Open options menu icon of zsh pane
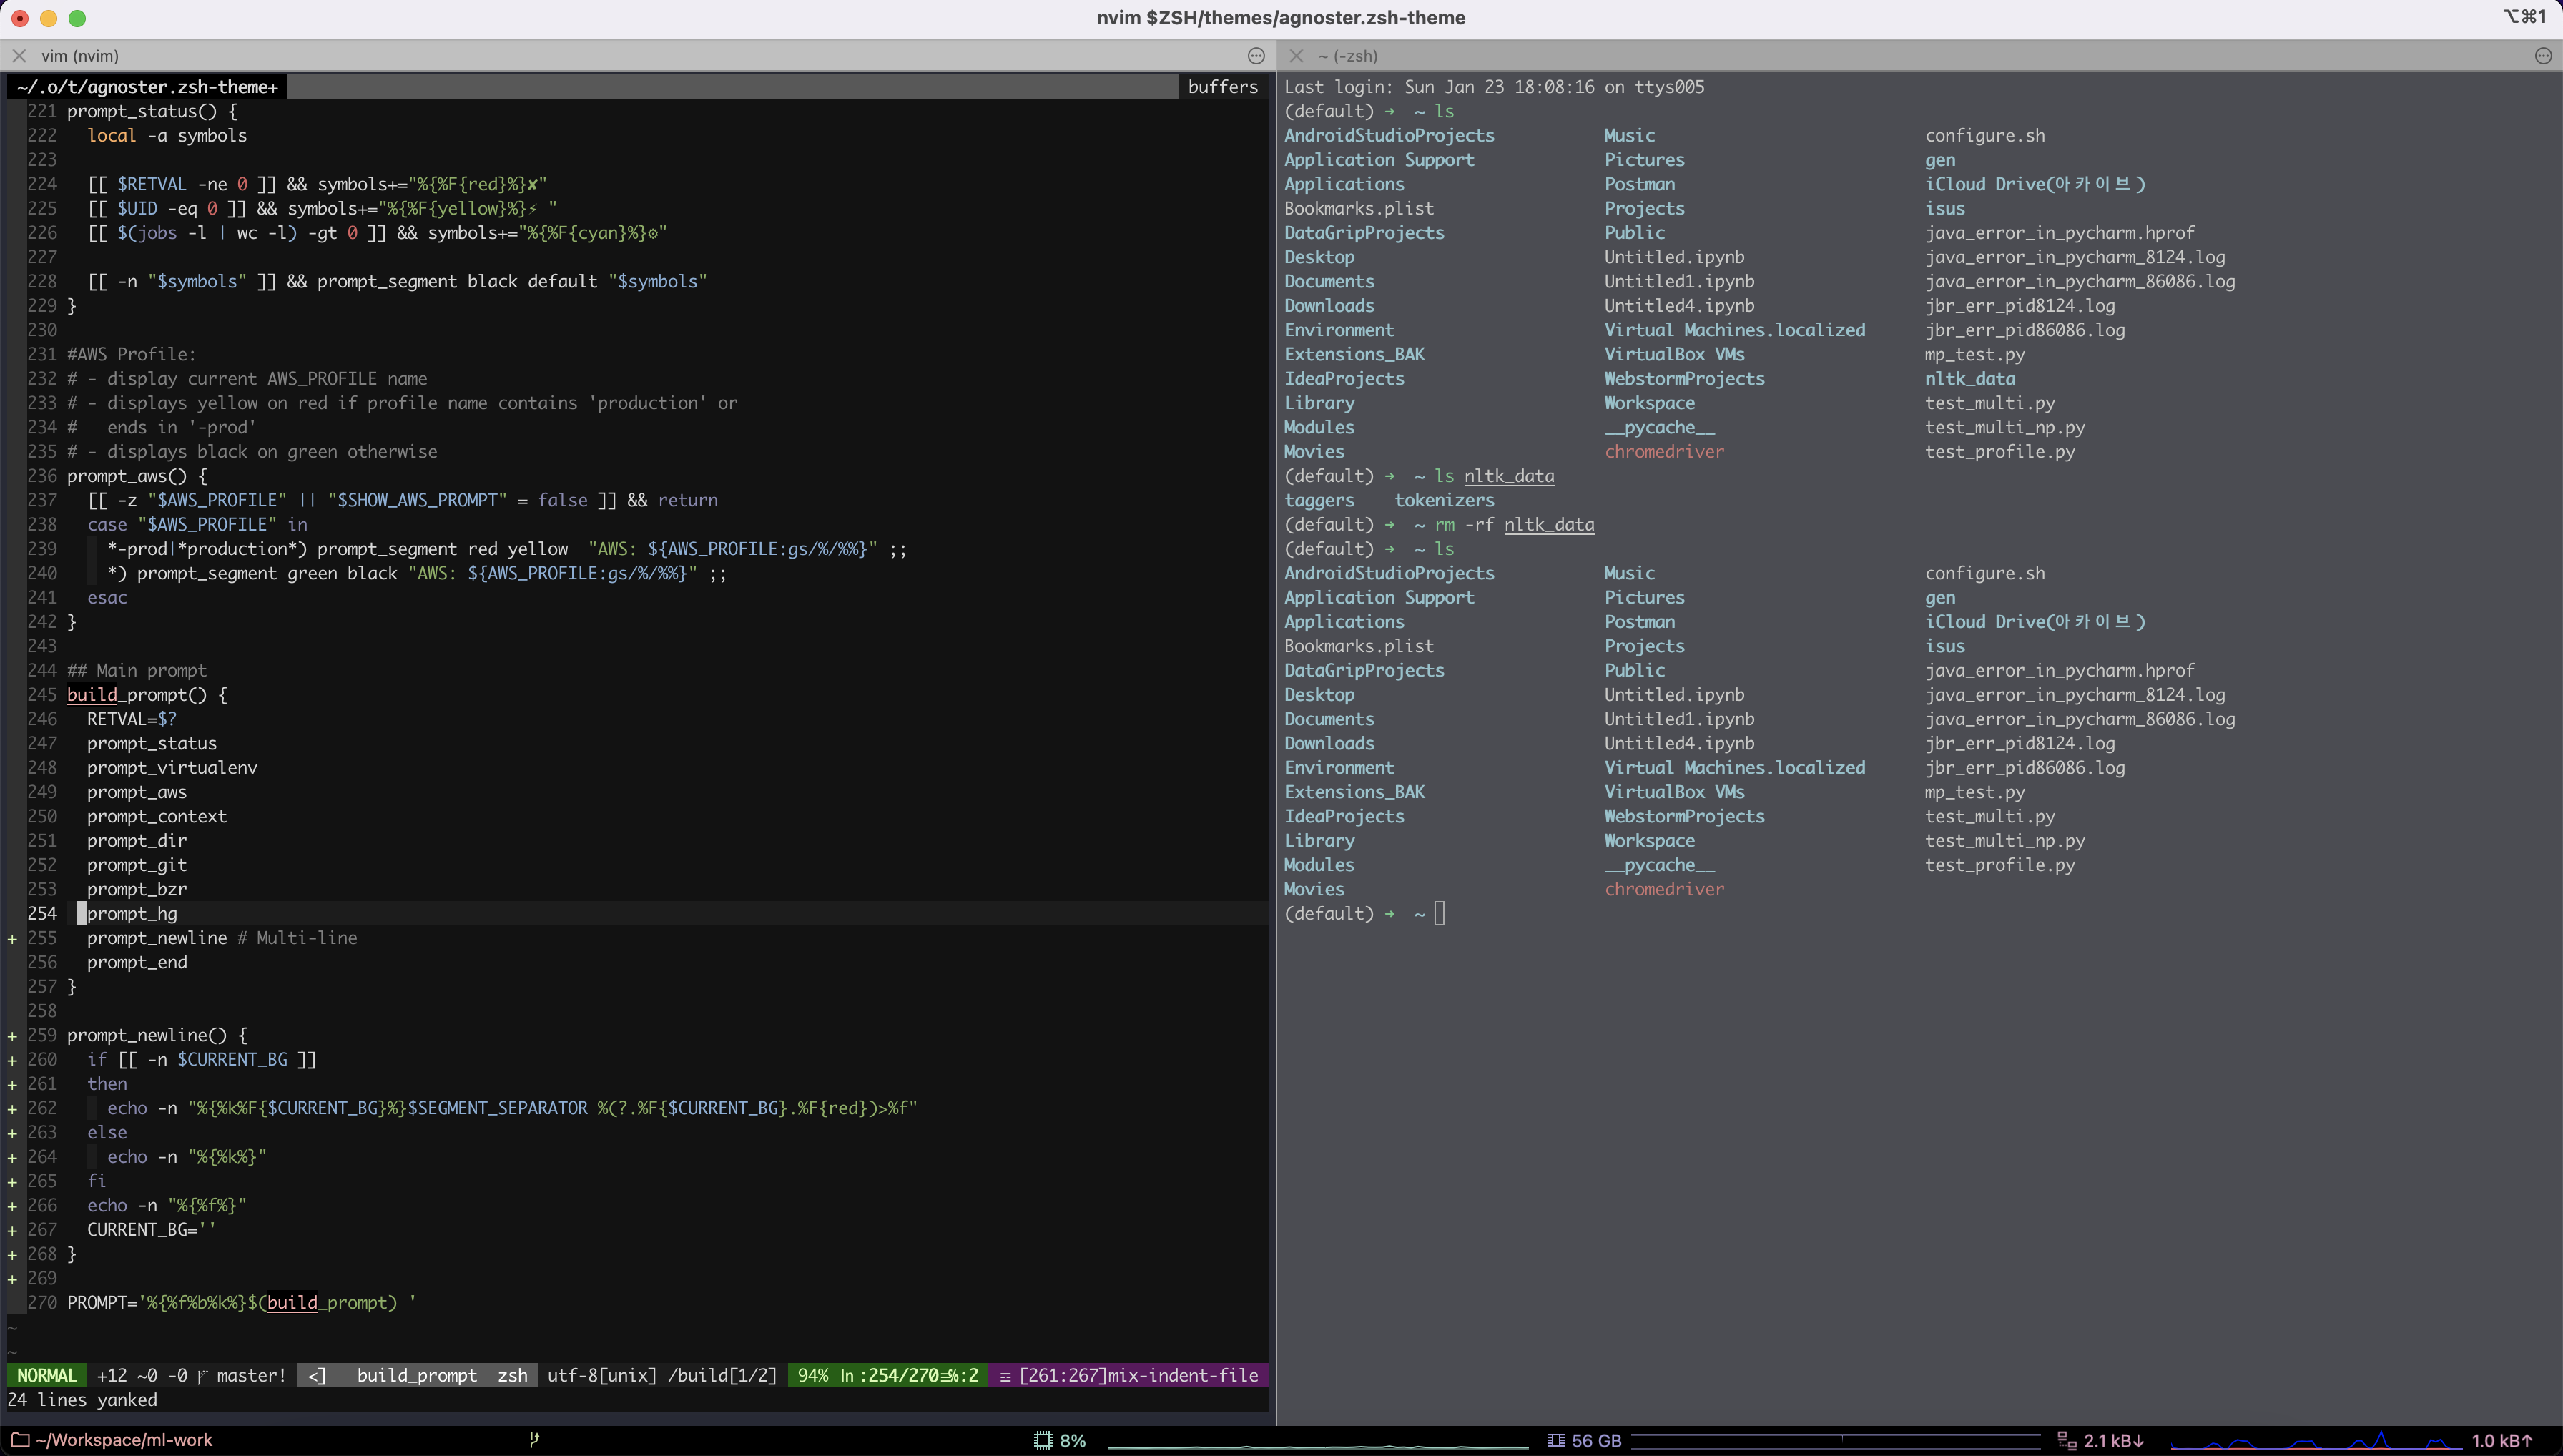2563x1456 pixels. (2543, 56)
